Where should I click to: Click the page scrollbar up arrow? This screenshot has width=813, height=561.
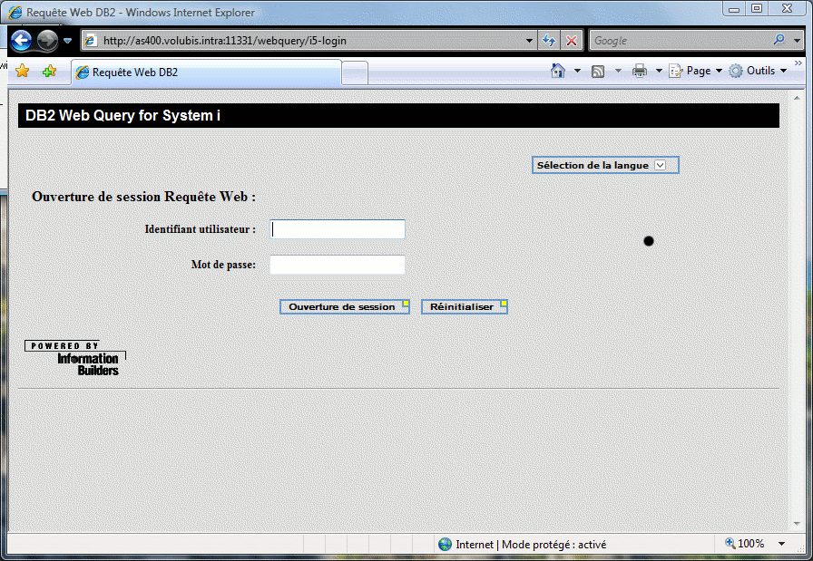pos(797,97)
